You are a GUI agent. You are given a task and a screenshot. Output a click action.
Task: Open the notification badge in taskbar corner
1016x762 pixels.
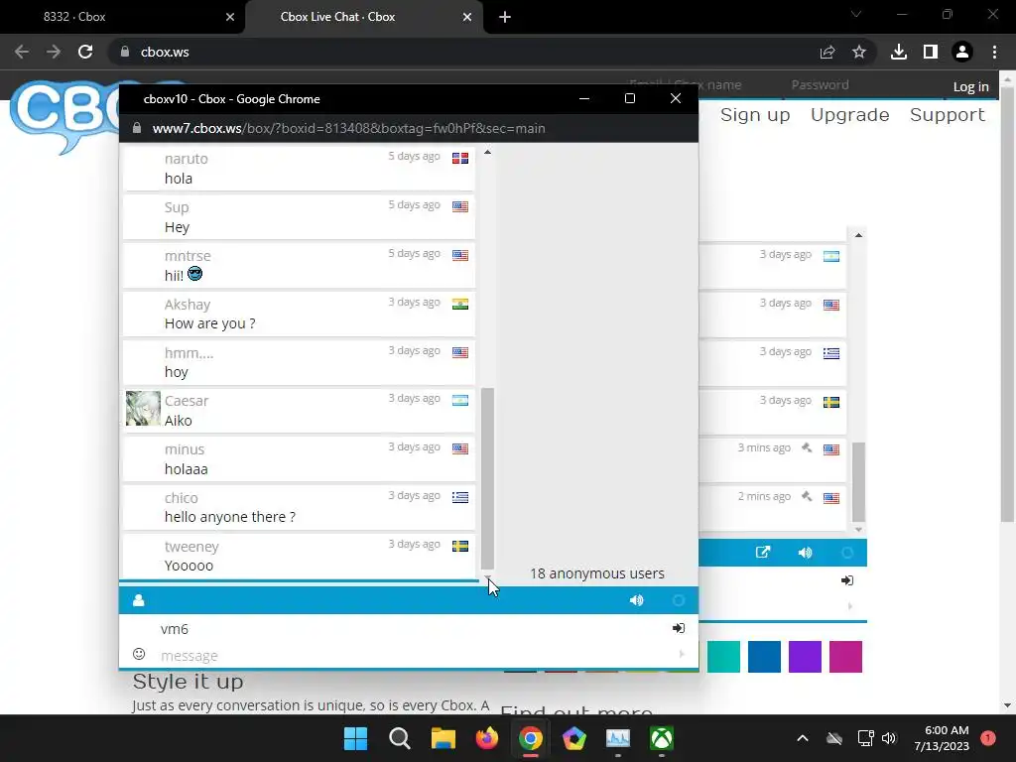[x=988, y=737]
